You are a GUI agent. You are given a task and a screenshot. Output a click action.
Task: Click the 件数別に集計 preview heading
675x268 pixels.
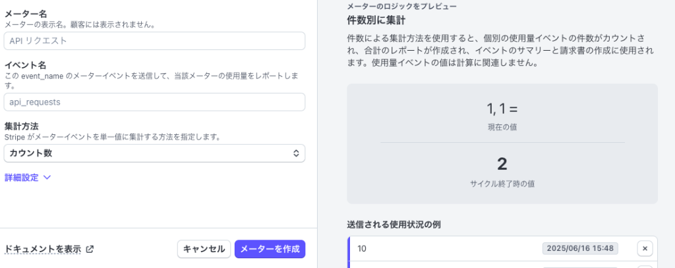[376, 20]
